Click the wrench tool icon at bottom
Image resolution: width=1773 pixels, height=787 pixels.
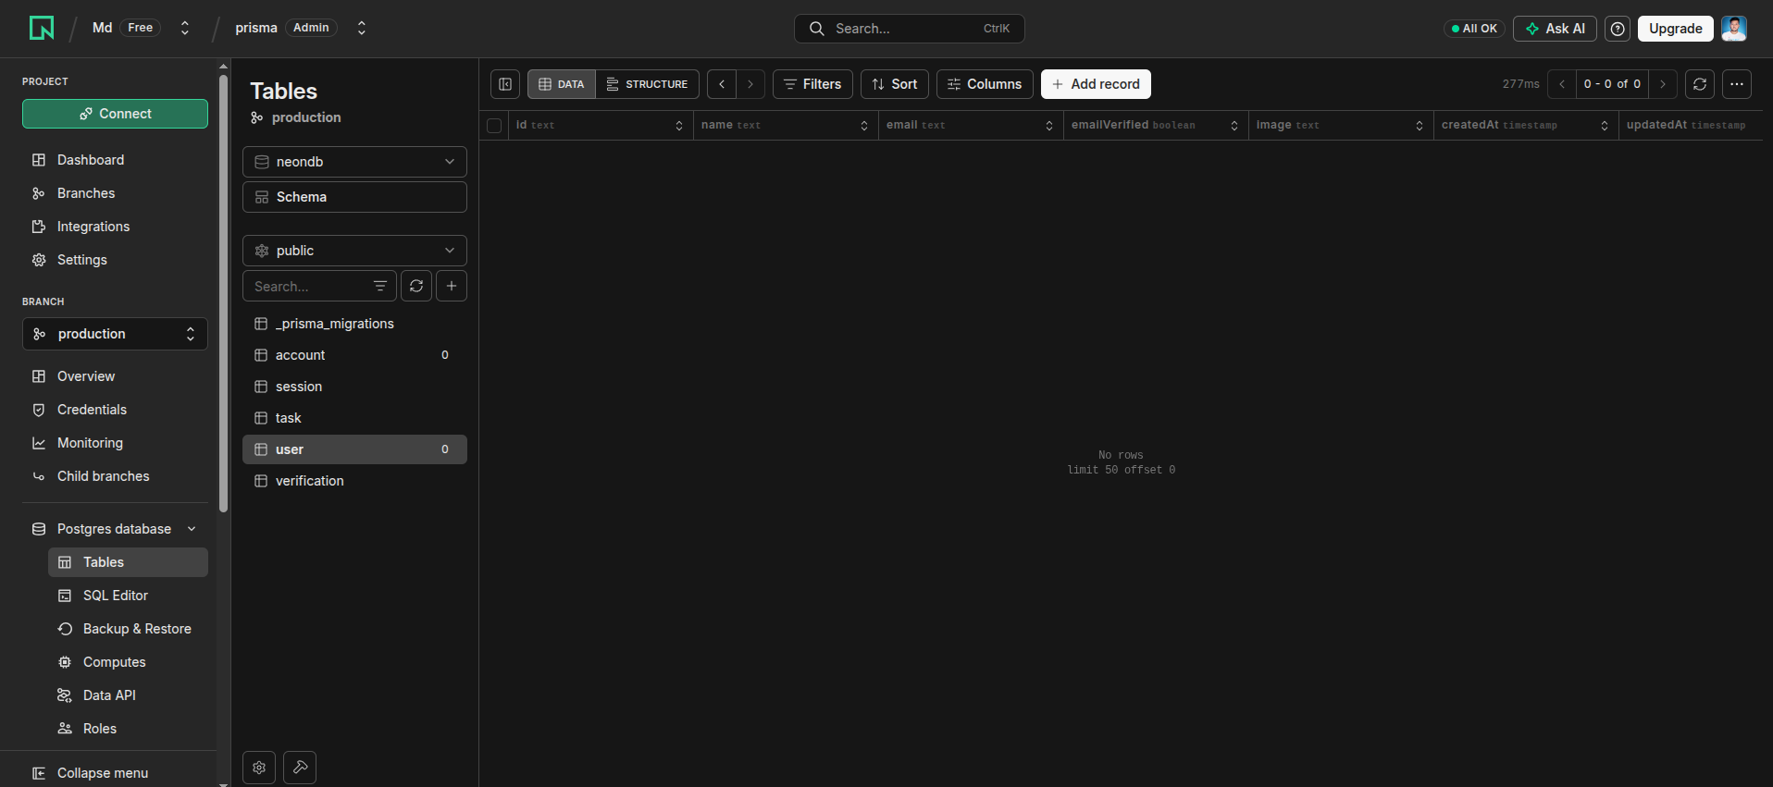300,768
